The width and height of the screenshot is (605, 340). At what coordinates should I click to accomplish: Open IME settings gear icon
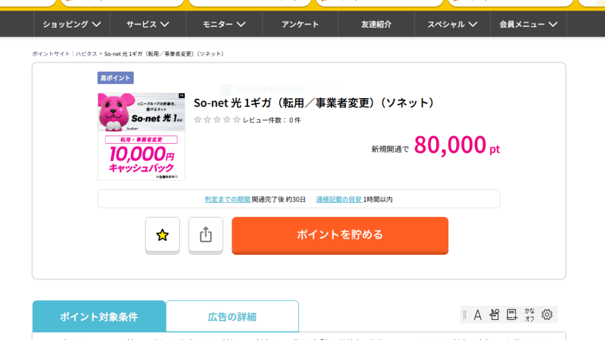[547, 315]
